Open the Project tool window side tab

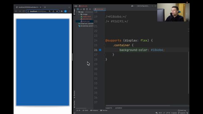pyautogui.click(x=74, y=12)
